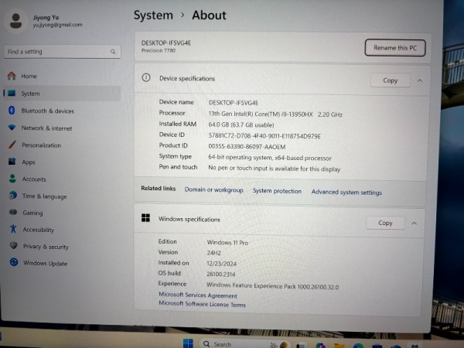464x348 pixels.
Task: Click the System breadcrumb in header
Action: (x=153, y=15)
